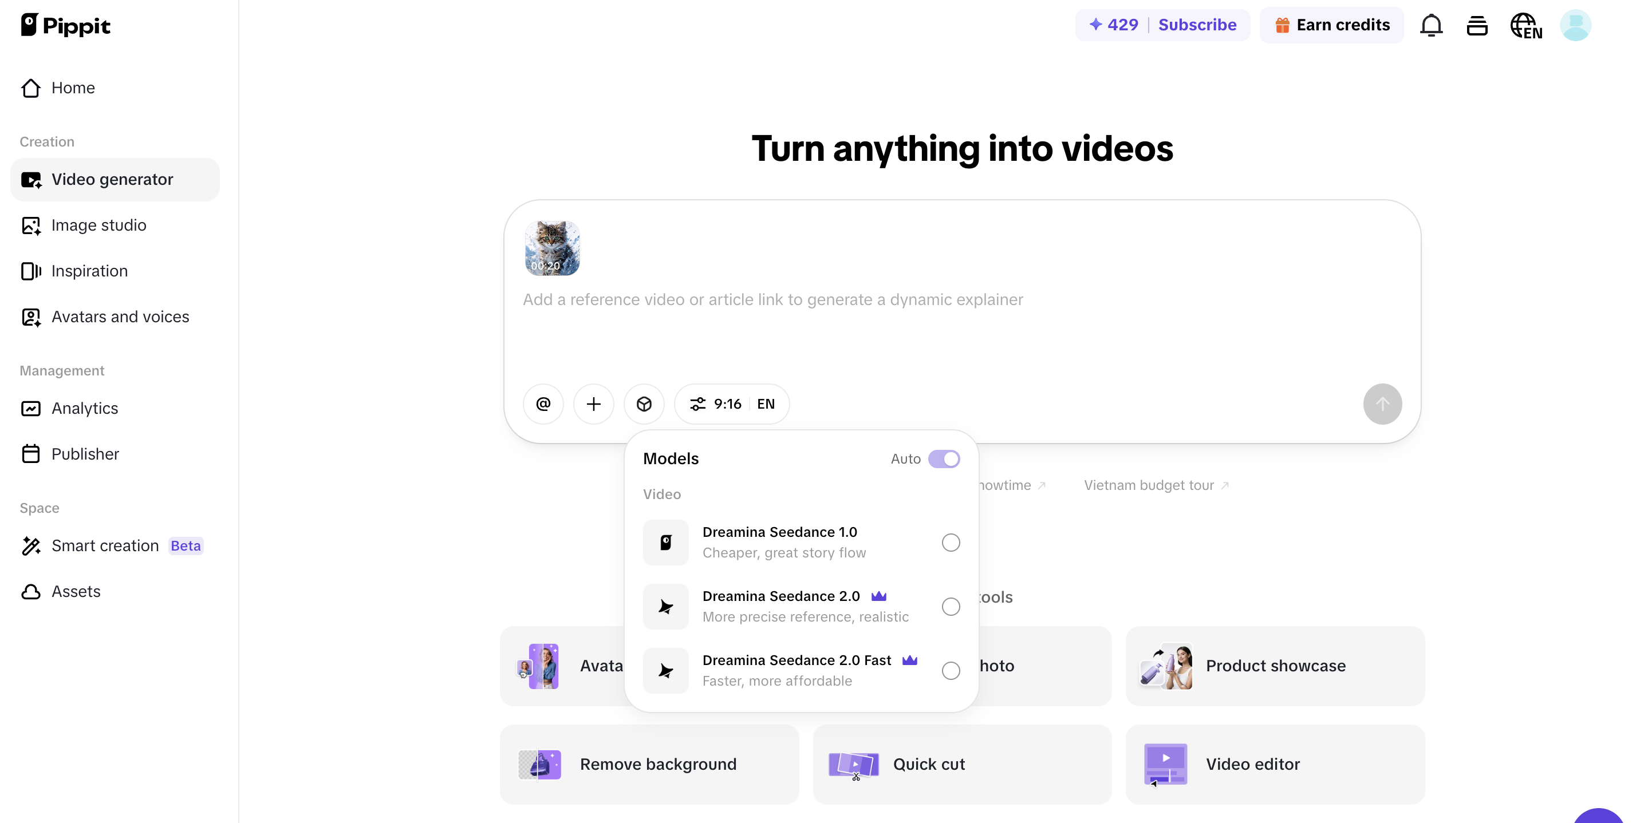Select Dreamina Seedance 1.0 radio button
1648x823 pixels.
(x=951, y=542)
